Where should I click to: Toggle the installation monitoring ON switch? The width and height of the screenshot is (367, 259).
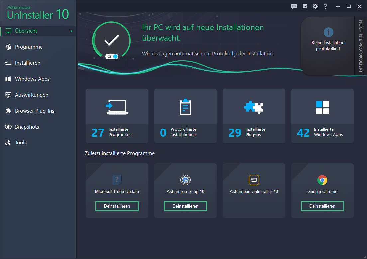click(x=112, y=57)
